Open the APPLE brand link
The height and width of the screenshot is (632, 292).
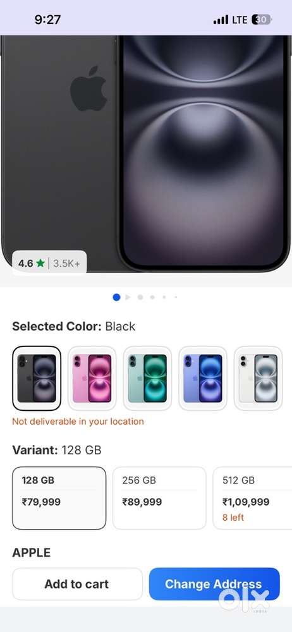coord(32,552)
